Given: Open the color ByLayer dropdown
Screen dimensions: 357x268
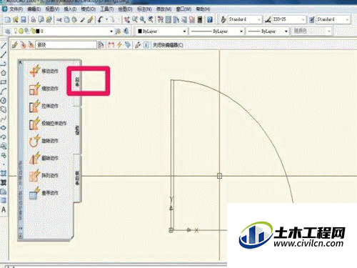Looking at the screenshot, I should (162, 31).
